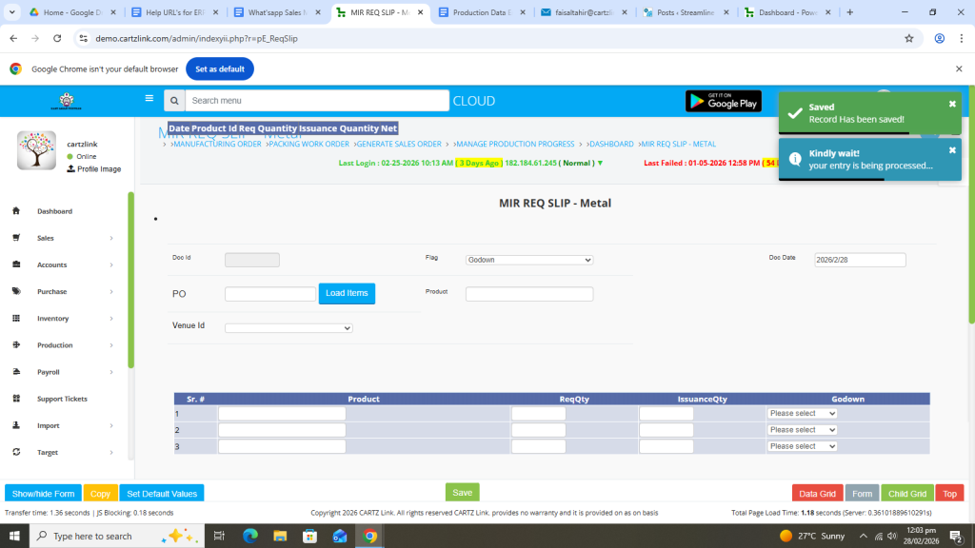Click the Load Items button
This screenshot has width=975, height=548.
(x=347, y=294)
